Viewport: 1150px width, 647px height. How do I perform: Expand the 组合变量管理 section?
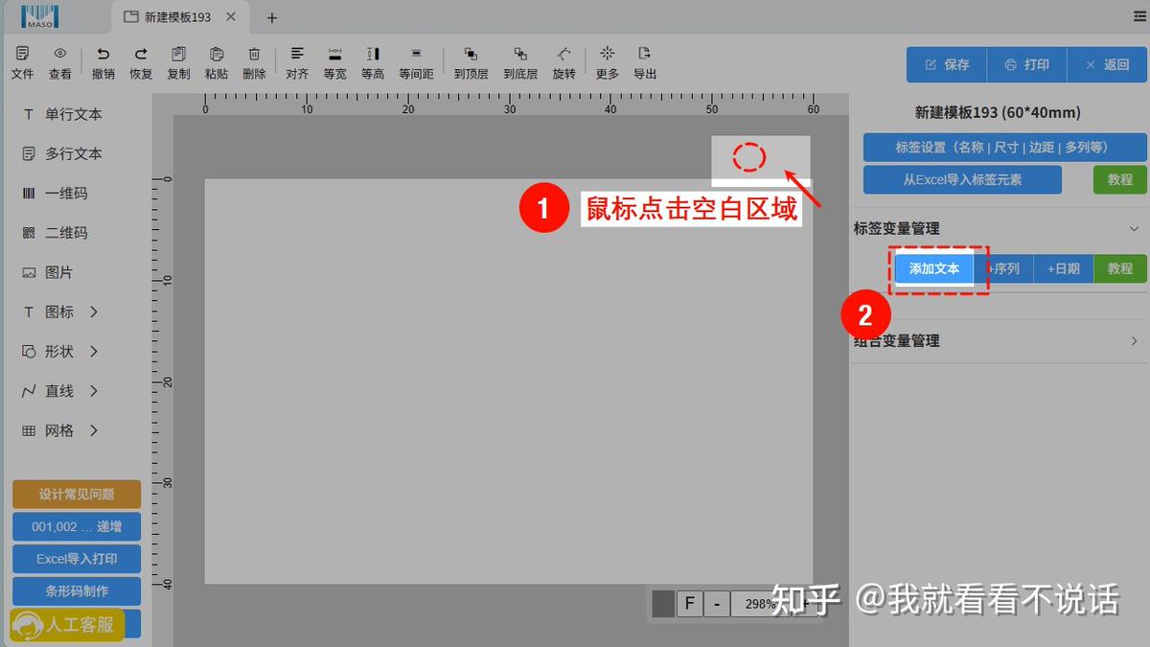pos(1135,340)
